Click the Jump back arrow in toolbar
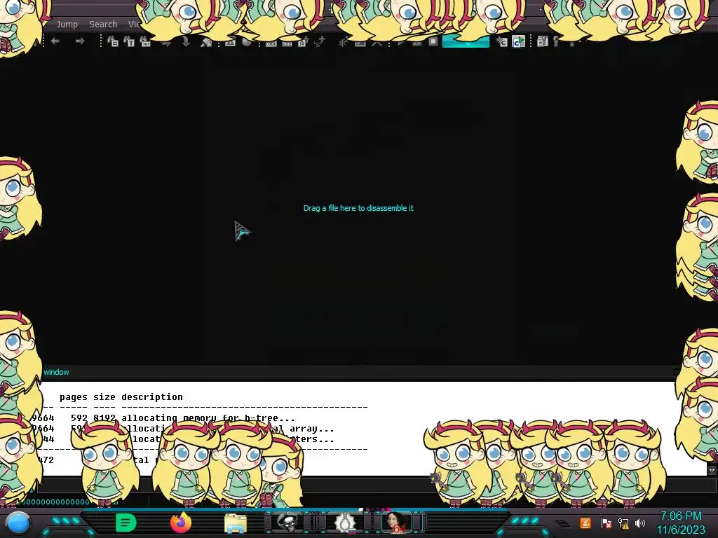This screenshot has height=538, width=718. tap(55, 41)
